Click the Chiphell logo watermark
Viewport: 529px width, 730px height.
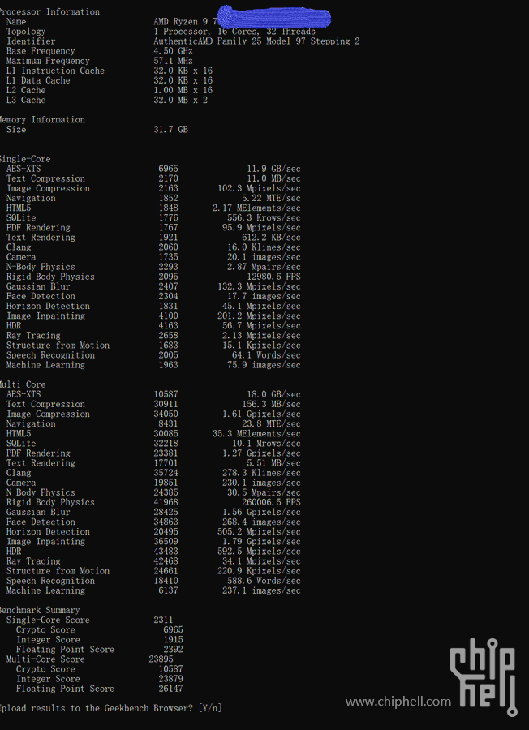coord(482,677)
